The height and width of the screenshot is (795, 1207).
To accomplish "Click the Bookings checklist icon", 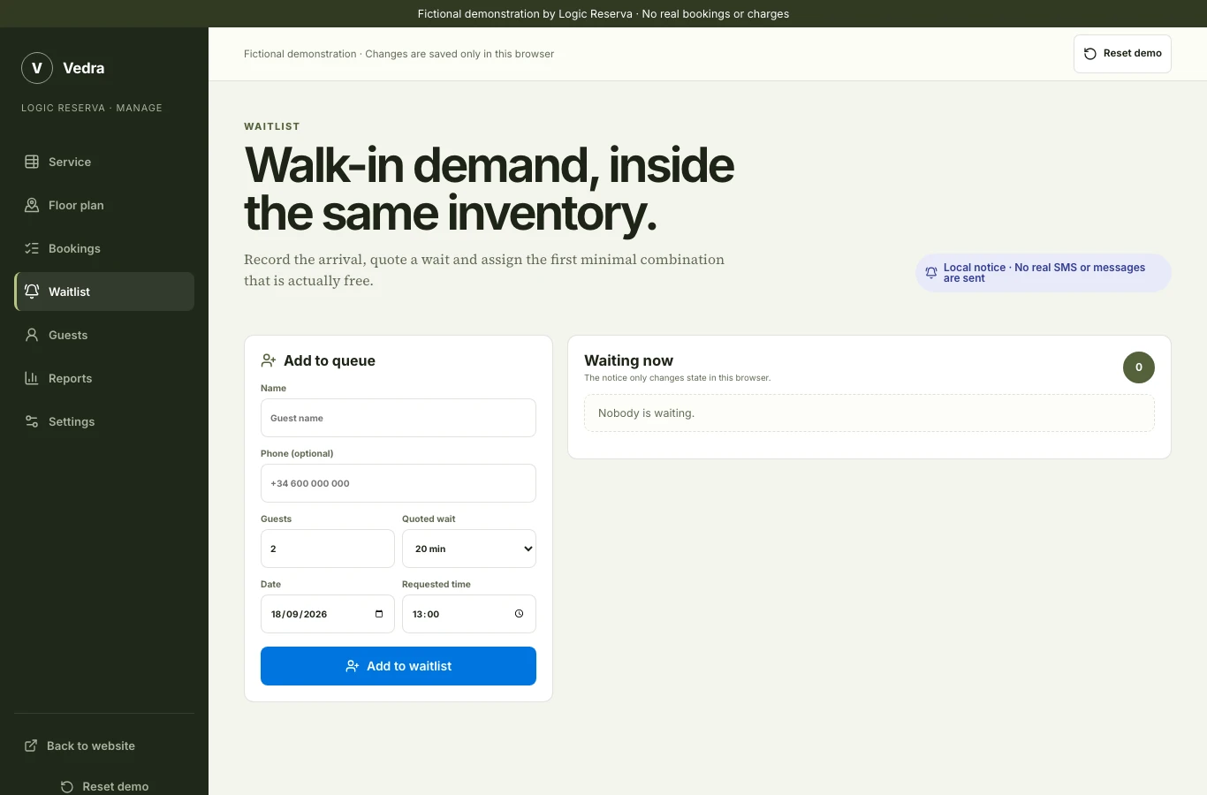I will click(32, 248).
